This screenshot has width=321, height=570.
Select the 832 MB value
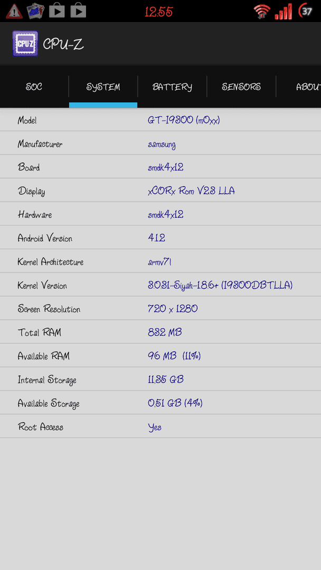(x=165, y=332)
